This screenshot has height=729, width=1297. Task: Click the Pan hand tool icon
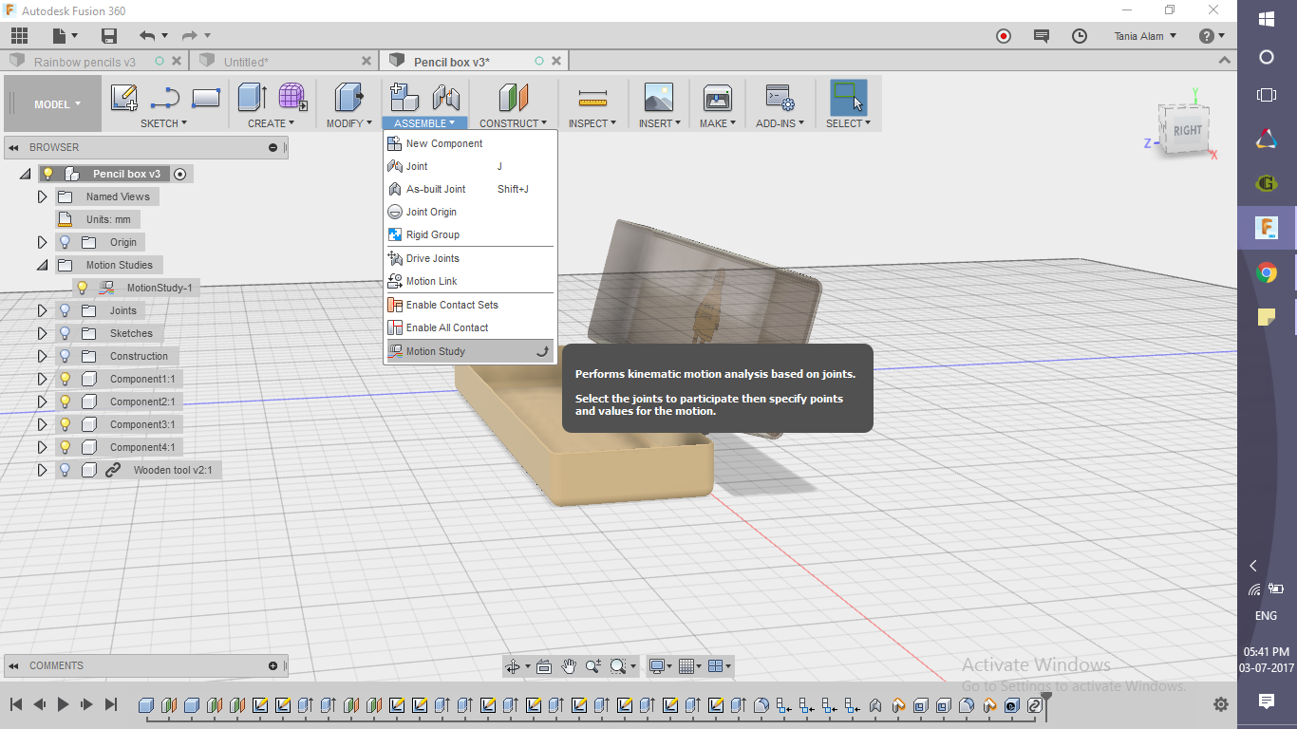coord(569,666)
